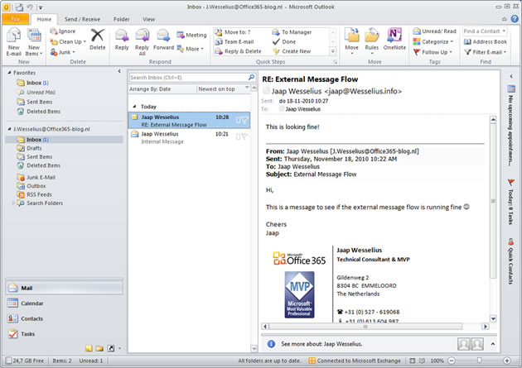Open Outlook Help question mark
This screenshot has width=522, height=368.
pyautogui.click(x=515, y=19)
